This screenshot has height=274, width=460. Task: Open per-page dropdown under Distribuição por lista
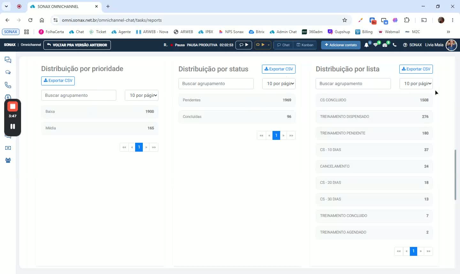click(416, 83)
